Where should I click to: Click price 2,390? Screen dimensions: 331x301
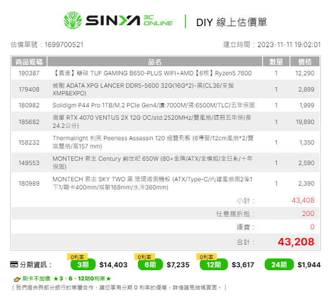pyautogui.click(x=306, y=183)
